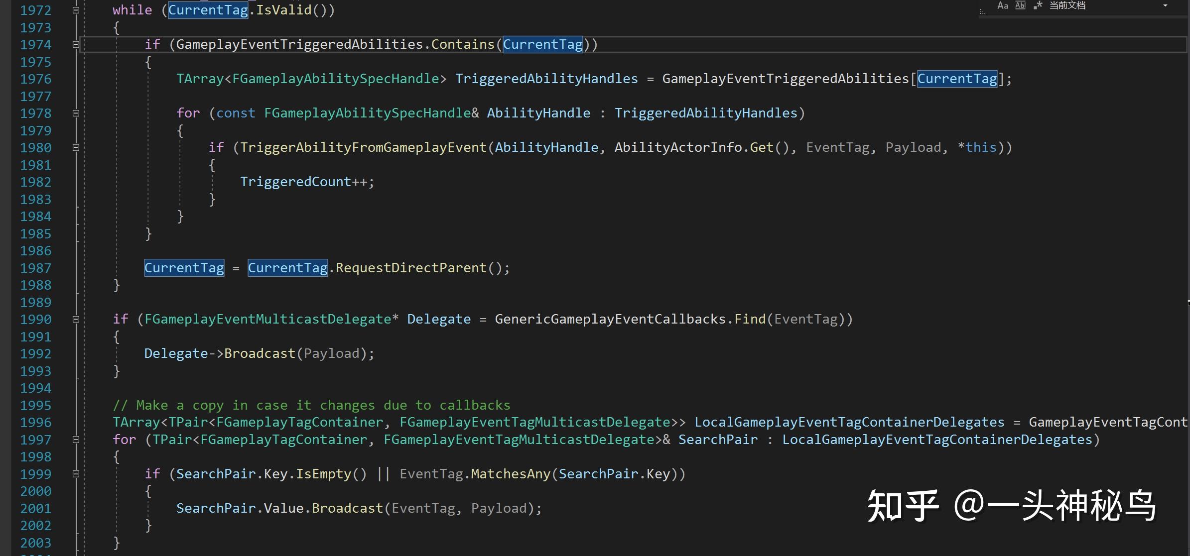
Task: Click the "Make a copy" comment line
Action: point(311,405)
